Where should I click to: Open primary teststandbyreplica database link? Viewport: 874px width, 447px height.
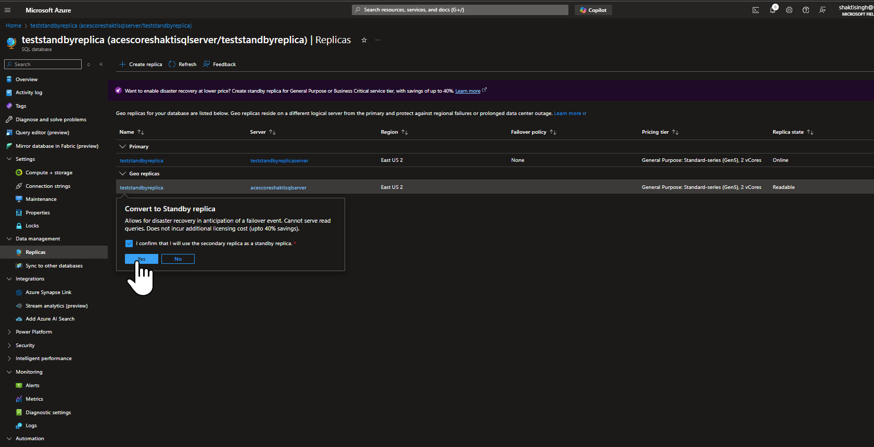[x=142, y=161]
